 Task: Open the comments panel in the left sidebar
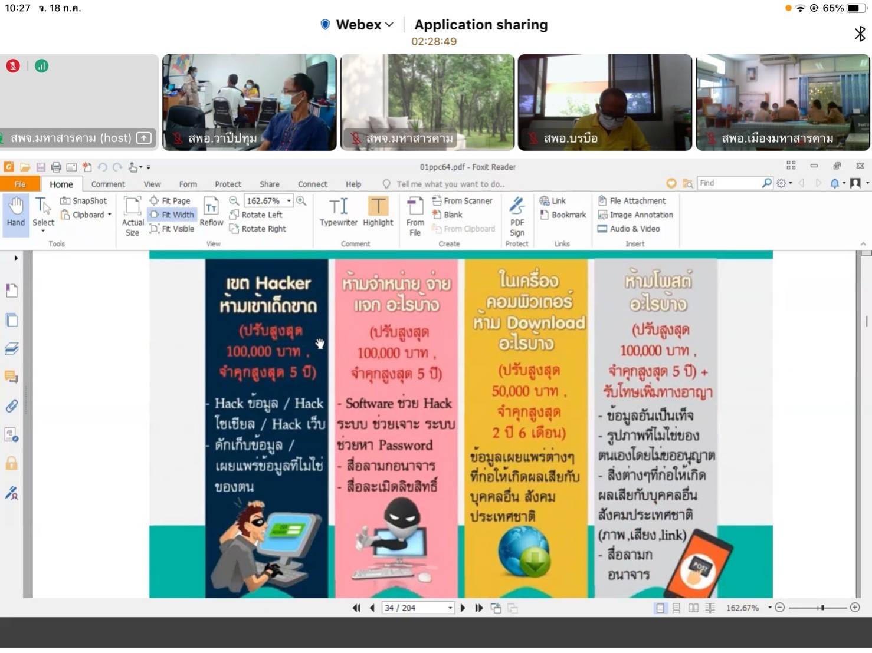11,377
